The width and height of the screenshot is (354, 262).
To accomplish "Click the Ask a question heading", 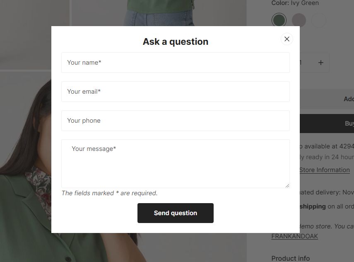I will tap(176, 41).
